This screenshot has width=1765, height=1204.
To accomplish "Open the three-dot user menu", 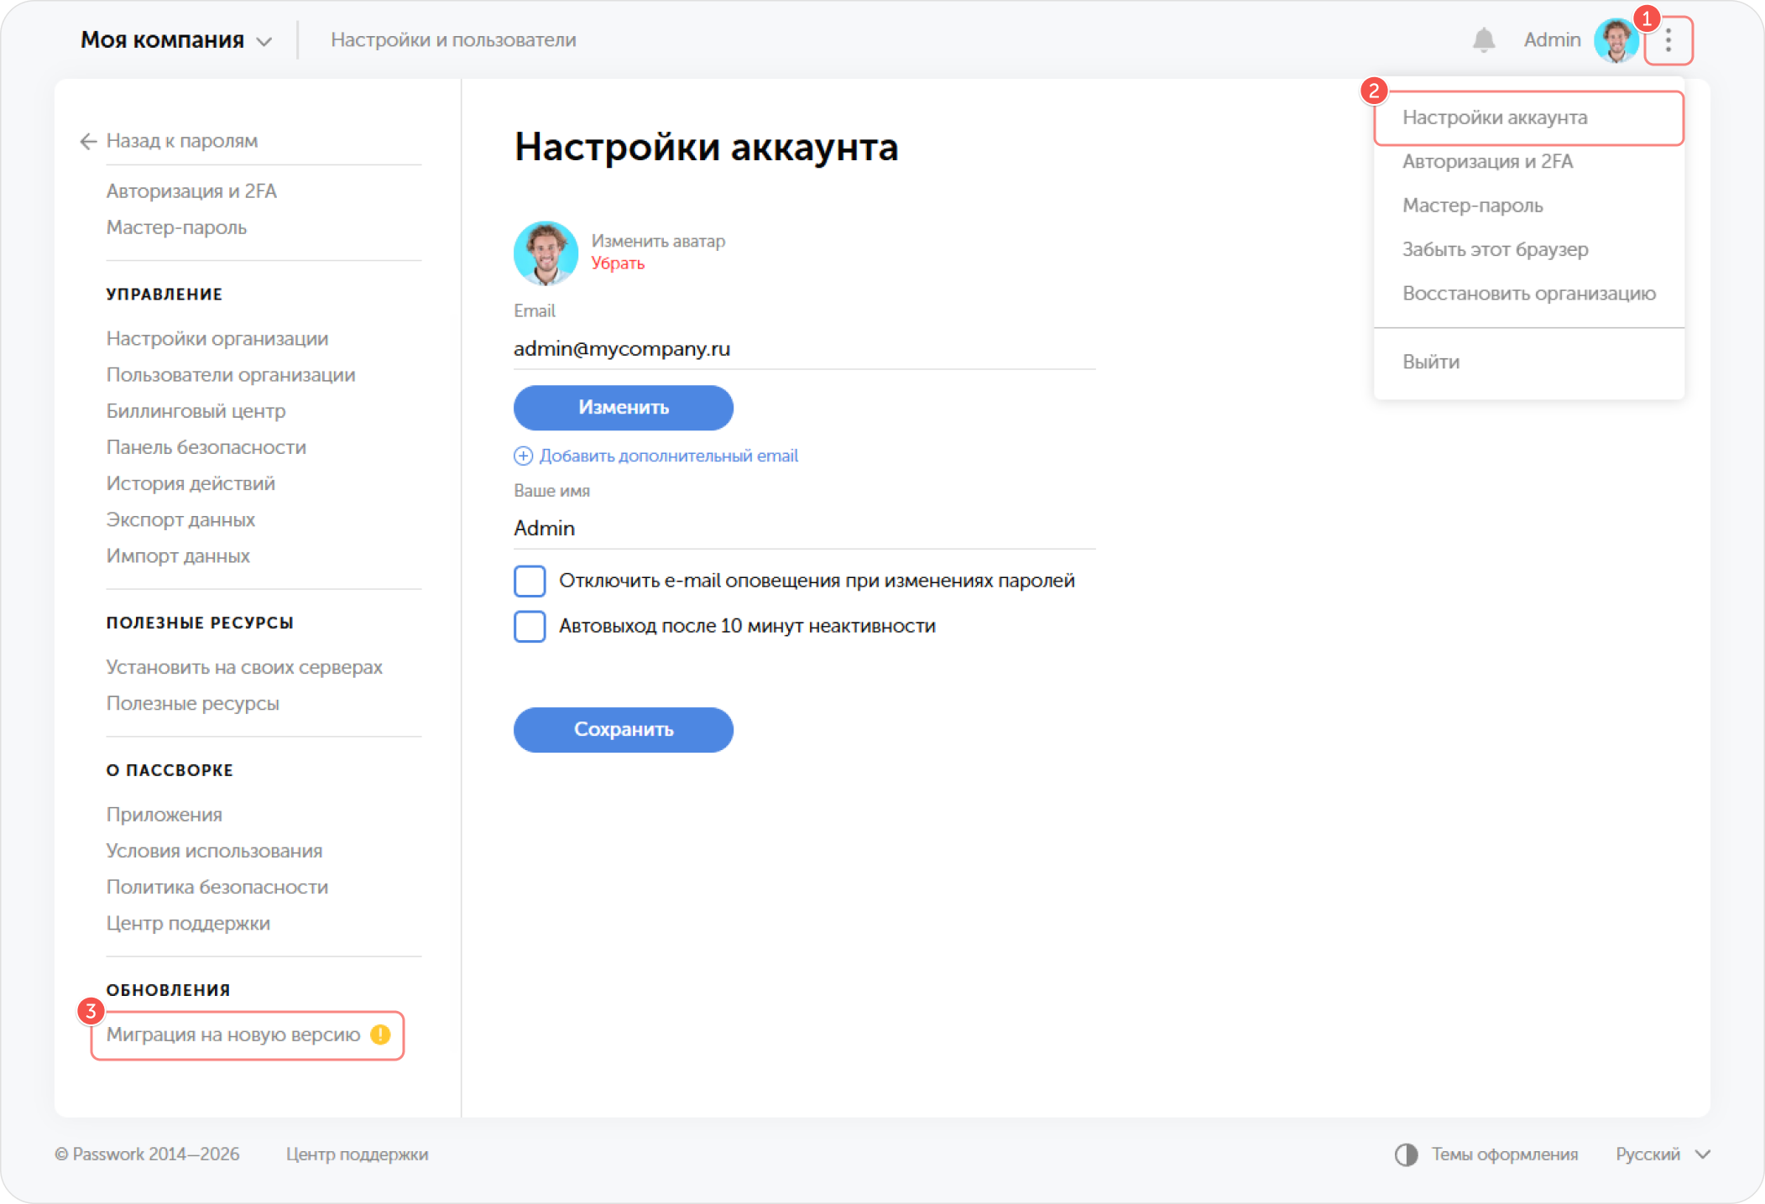I will [1668, 39].
